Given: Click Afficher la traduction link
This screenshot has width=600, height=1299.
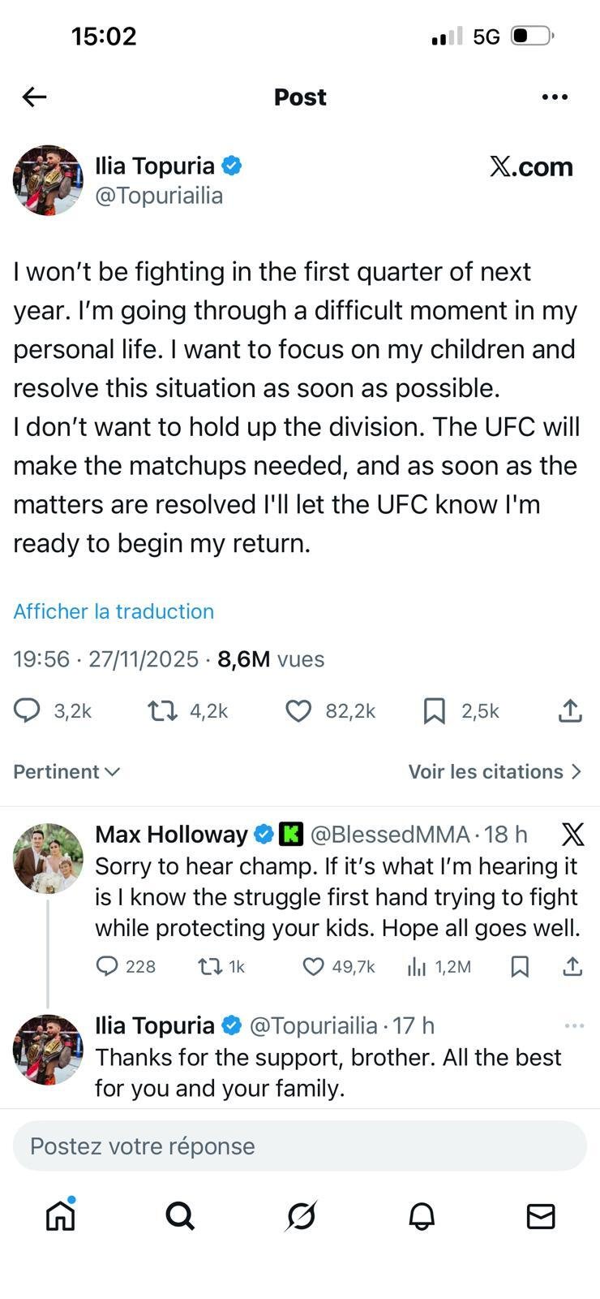Looking at the screenshot, I should click(114, 611).
